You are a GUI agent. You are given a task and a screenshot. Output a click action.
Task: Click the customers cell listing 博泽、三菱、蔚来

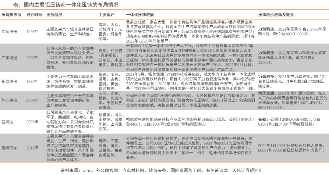110,148
